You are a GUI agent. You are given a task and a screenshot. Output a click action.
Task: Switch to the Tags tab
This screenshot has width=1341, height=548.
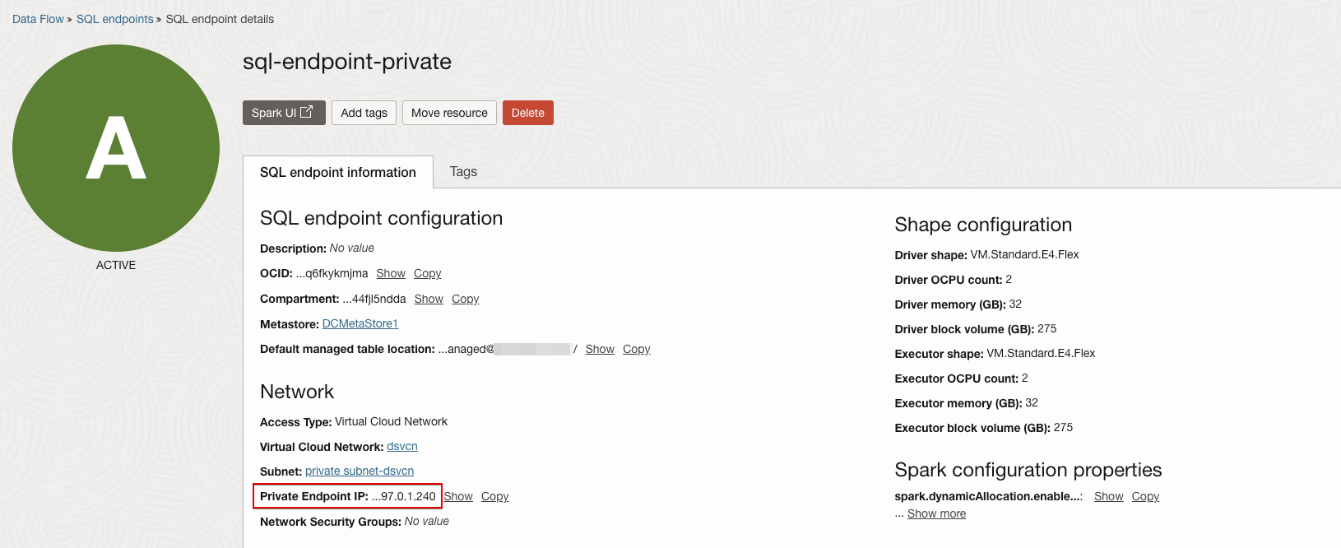coord(463,171)
